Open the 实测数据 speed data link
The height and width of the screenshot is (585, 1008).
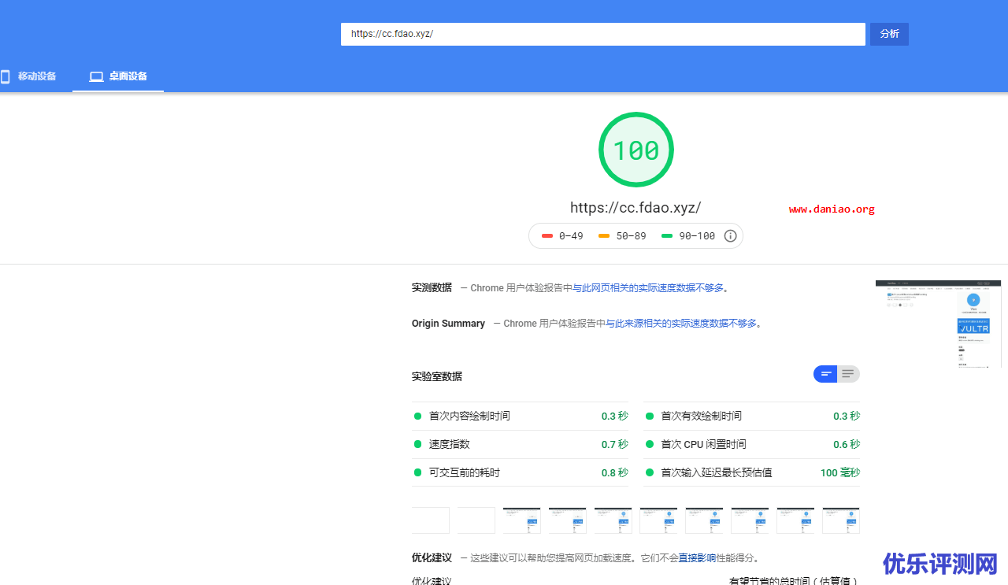click(x=650, y=288)
